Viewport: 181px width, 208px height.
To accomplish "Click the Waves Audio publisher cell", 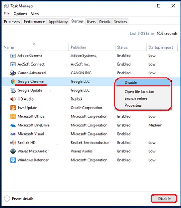I will point(81,151).
